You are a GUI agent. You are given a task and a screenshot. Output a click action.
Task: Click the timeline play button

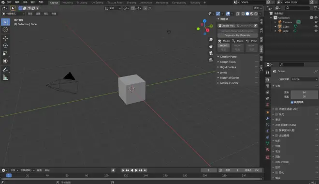[x=136, y=170]
